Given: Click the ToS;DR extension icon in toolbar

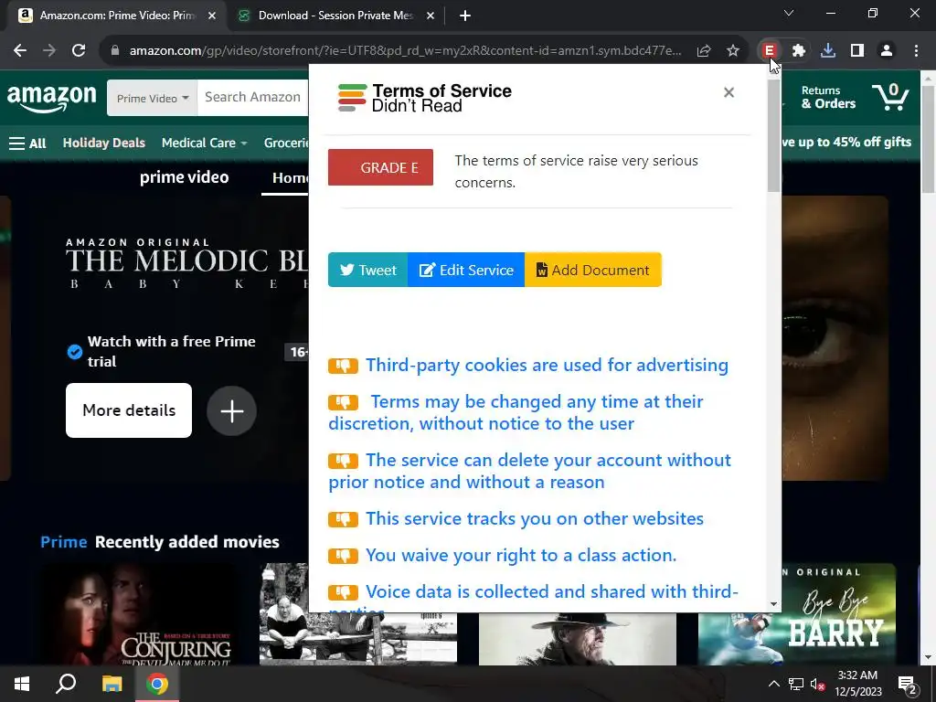Looking at the screenshot, I should [x=770, y=51].
